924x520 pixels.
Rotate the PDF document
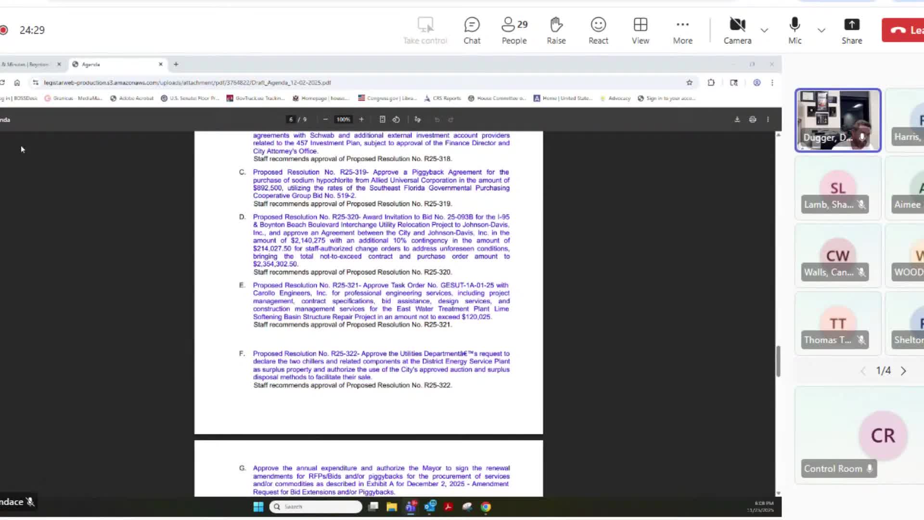pos(396,119)
